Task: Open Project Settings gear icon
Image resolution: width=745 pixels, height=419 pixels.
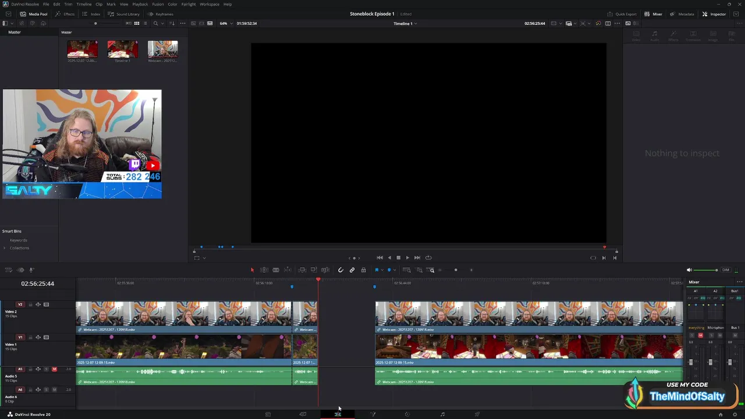Action: (x=735, y=414)
